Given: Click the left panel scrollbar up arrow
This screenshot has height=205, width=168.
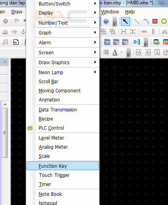Looking at the screenshot, I should coord(5,104).
